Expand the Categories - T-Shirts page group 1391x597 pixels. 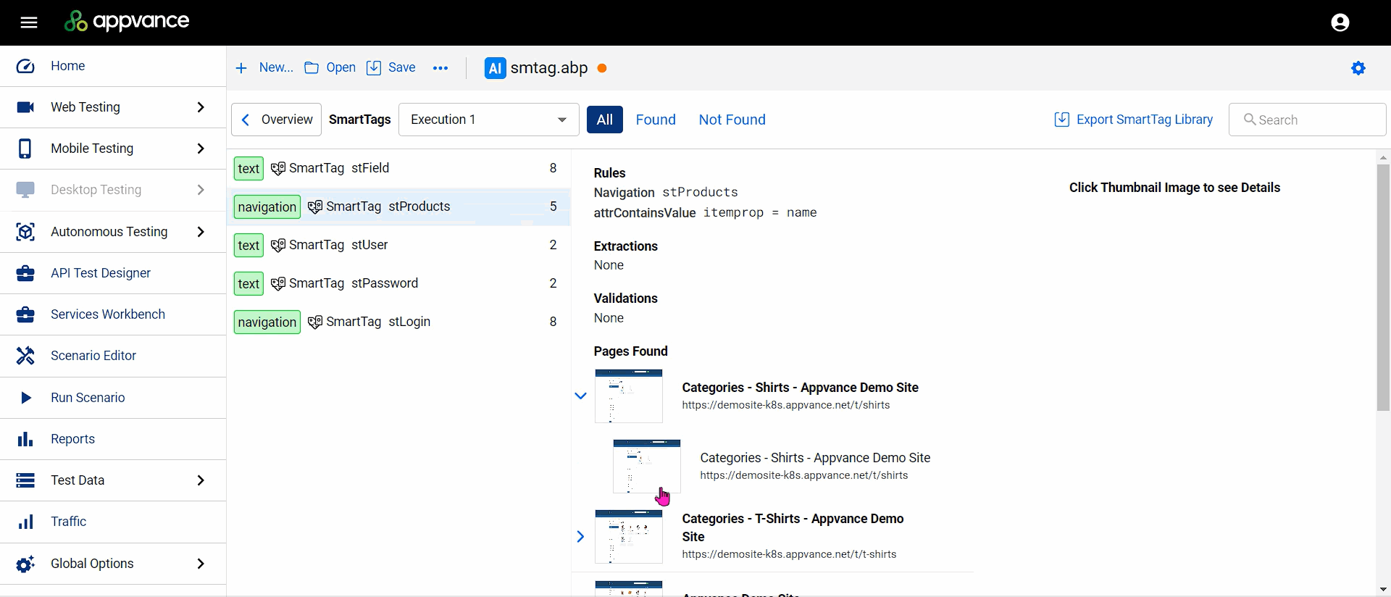(x=580, y=537)
